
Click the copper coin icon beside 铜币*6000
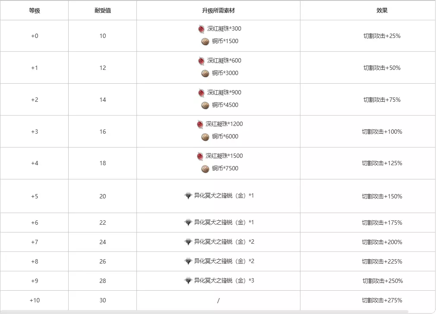pyautogui.click(x=205, y=137)
